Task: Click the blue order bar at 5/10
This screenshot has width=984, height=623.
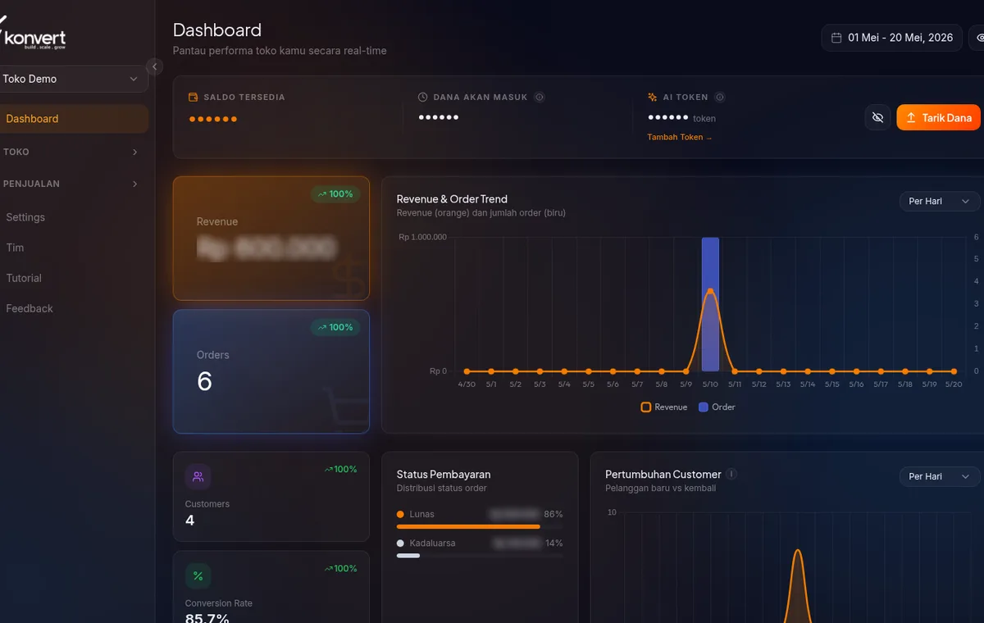Action: (710, 304)
